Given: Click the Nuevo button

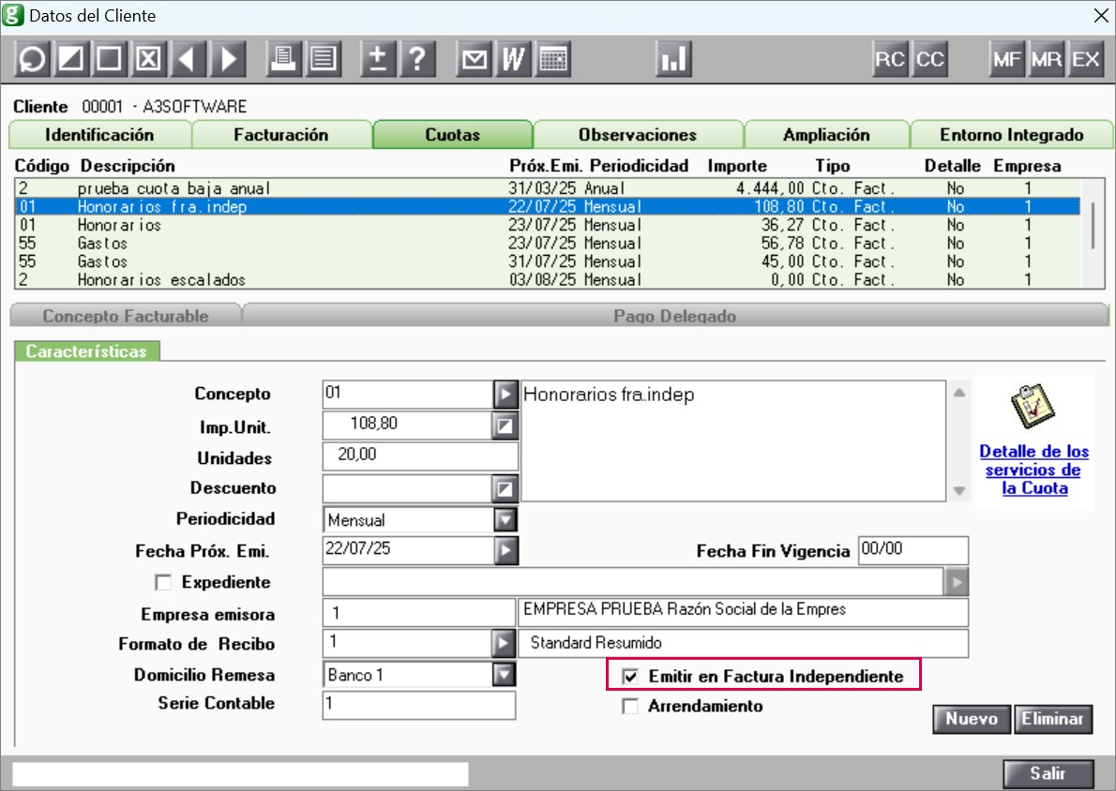Looking at the screenshot, I should (972, 719).
